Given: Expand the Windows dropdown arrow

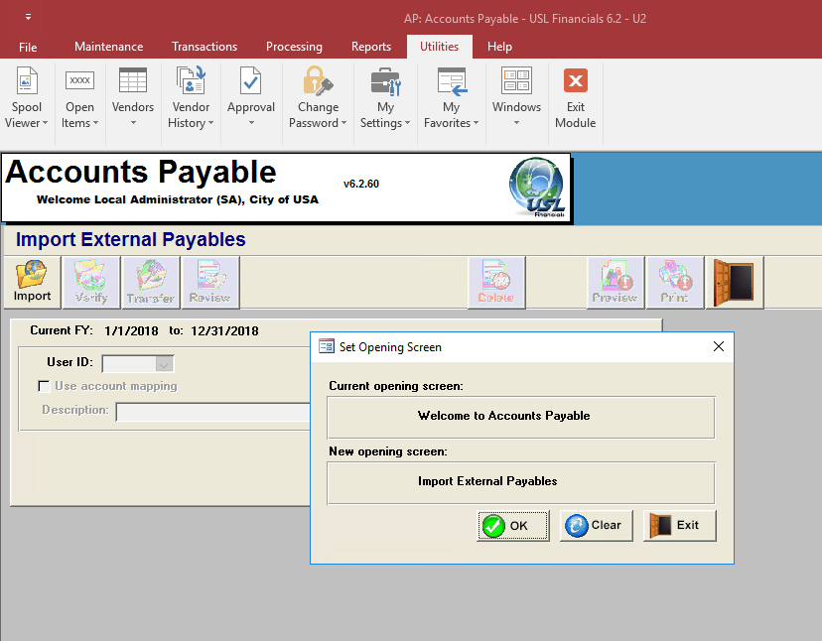Looking at the screenshot, I should (516, 123).
